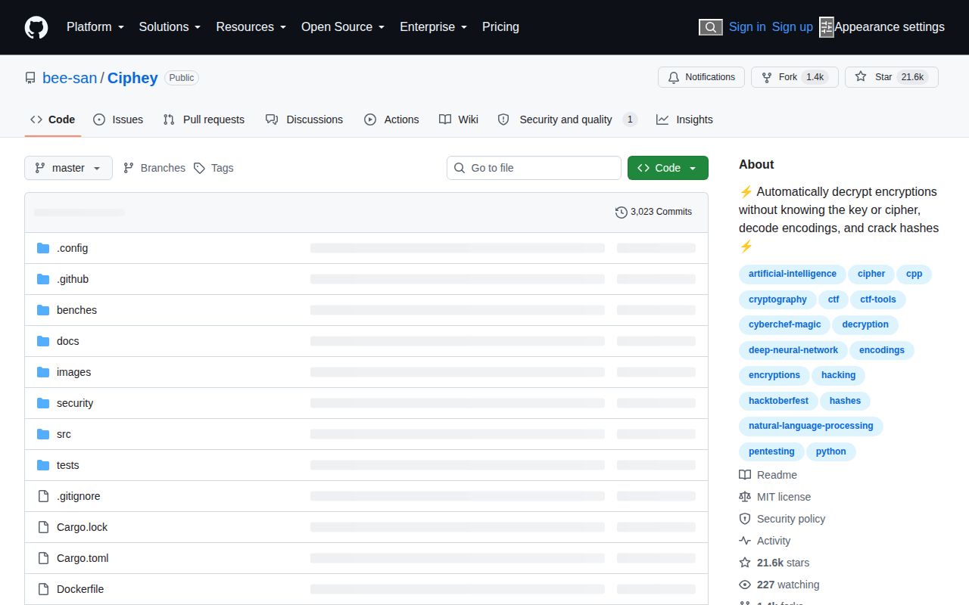The height and width of the screenshot is (605, 969).
Task: Click the GitHub logo icon
Action: click(36, 27)
